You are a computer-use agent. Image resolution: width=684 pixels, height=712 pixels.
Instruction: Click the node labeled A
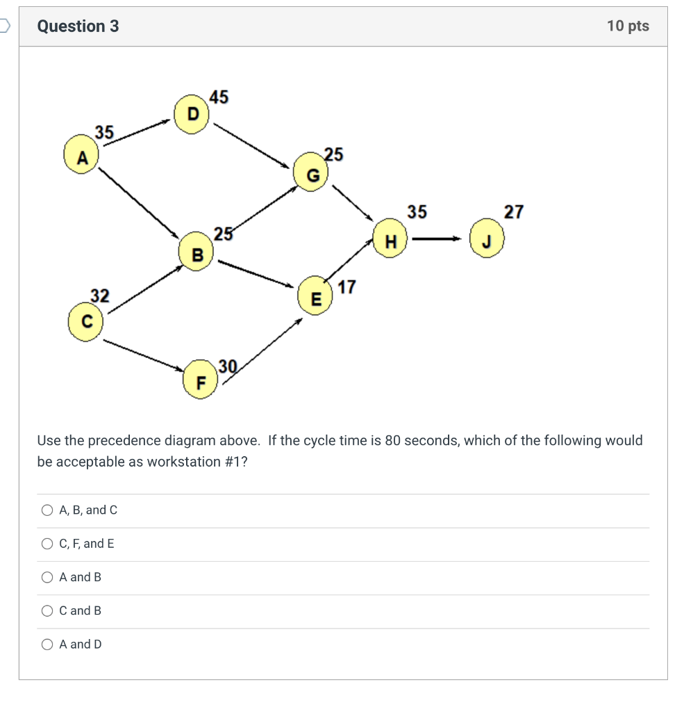coord(81,157)
